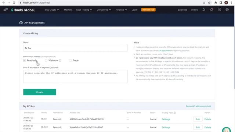Open notifications bell icon
The height and width of the screenshot is (132, 235).
click(211, 10)
